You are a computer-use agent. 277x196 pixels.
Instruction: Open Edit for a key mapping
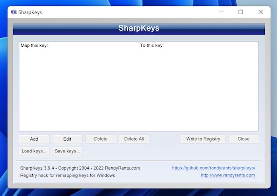(x=67, y=139)
